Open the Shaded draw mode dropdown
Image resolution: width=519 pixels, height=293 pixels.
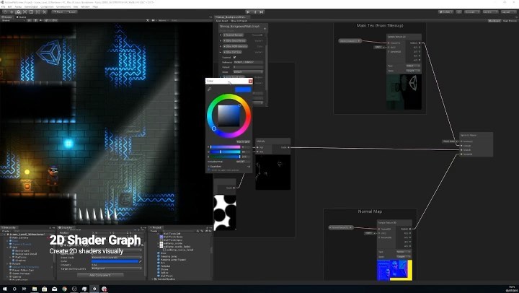tap(13, 20)
